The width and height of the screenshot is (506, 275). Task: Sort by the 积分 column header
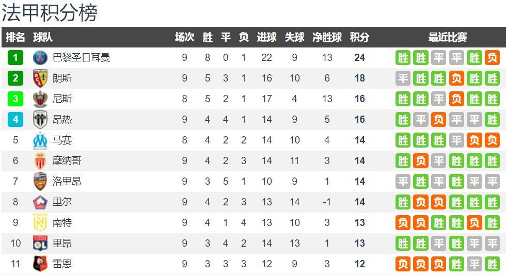(x=359, y=37)
